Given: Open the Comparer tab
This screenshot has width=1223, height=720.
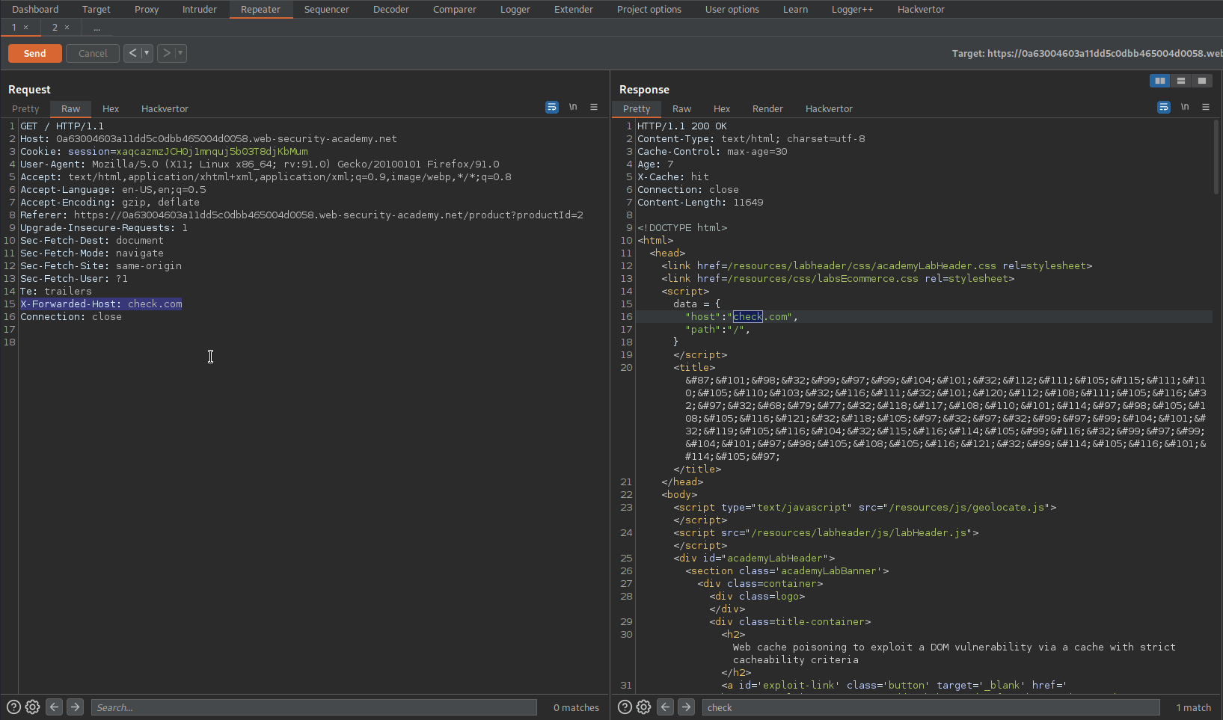Looking at the screenshot, I should coord(455,9).
